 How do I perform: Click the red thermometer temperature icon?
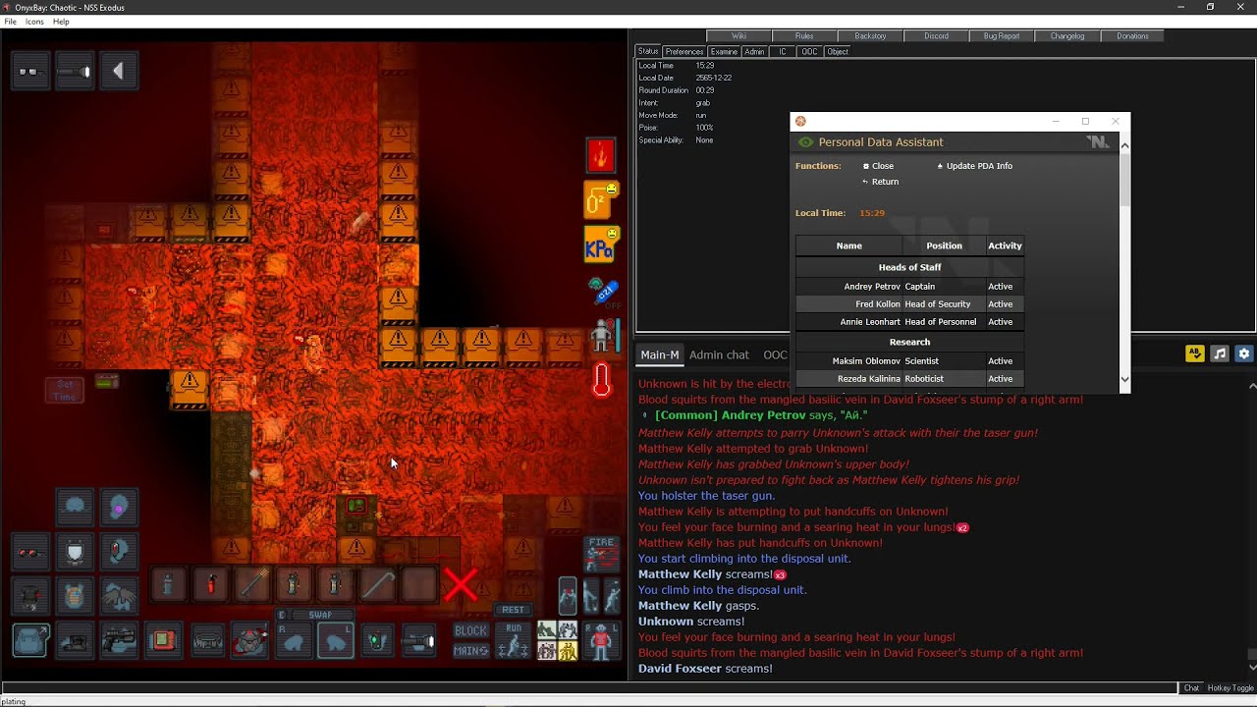coord(601,381)
